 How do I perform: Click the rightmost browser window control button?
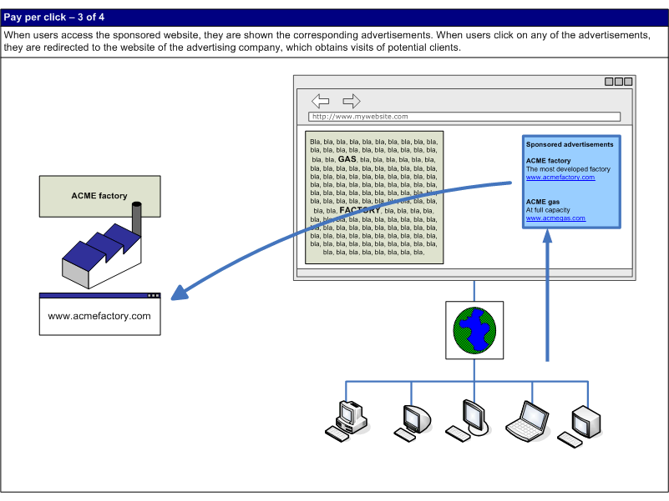[628, 82]
